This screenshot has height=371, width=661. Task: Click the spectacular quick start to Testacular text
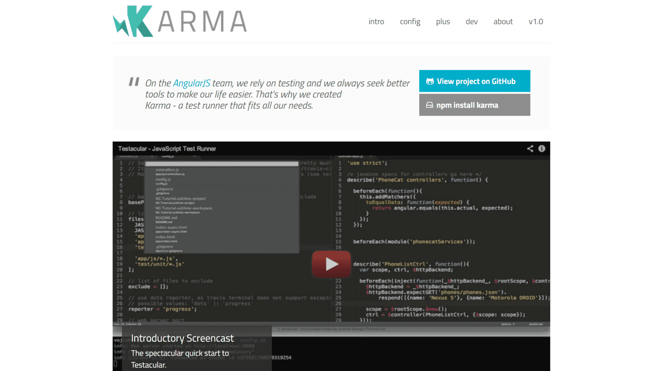[x=180, y=359]
